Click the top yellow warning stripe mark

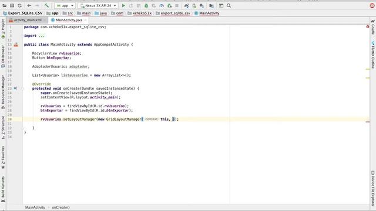(368, 69)
